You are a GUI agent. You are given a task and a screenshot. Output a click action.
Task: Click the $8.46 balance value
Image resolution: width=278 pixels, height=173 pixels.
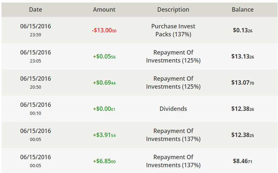coord(243,161)
